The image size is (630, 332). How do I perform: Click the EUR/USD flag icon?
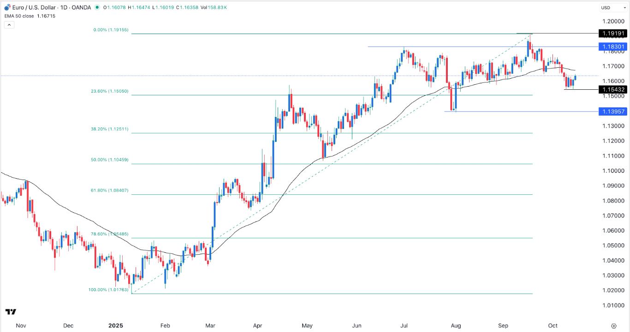pyautogui.click(x=6, y=7)
